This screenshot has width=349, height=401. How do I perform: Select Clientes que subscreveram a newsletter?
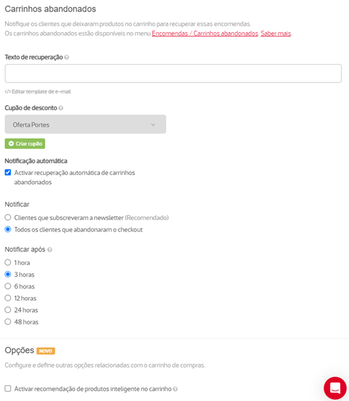[8, 217]
